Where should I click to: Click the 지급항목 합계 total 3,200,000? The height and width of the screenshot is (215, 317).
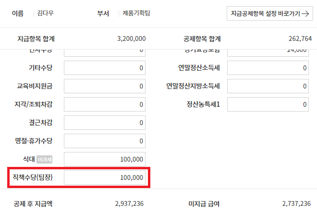coord(131,38)
